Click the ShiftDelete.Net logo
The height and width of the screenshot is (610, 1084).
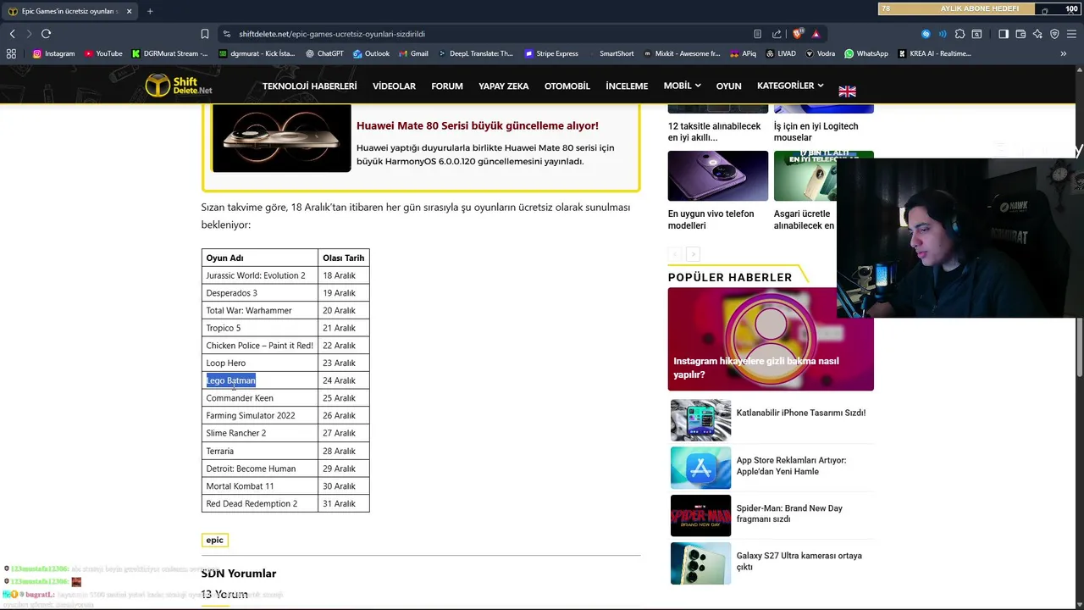[179, 86]
